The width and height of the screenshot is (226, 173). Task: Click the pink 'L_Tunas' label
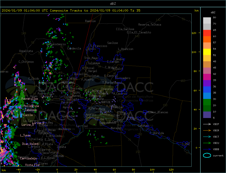[x=25, y=135]
